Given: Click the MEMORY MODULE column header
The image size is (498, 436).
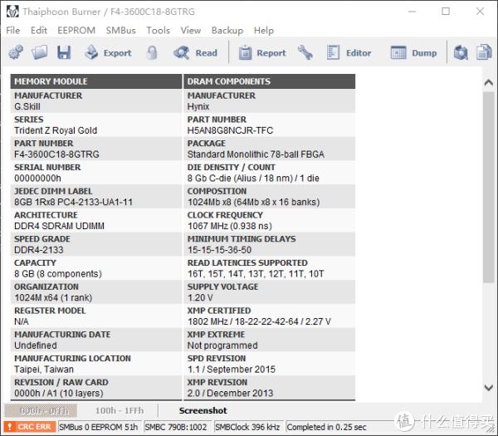Looking at the screenshot, I should [96, 81].
